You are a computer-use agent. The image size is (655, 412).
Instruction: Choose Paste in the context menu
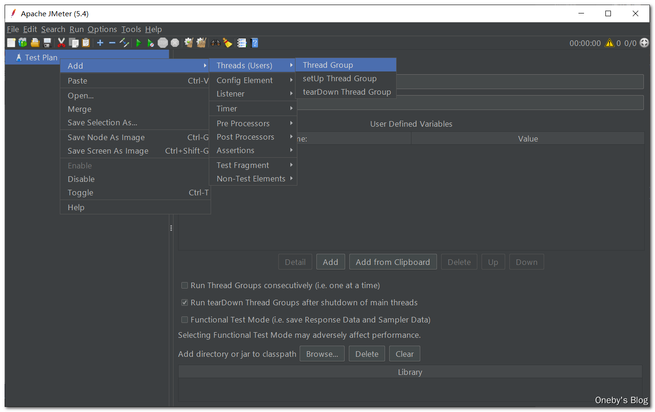(135, 81)
